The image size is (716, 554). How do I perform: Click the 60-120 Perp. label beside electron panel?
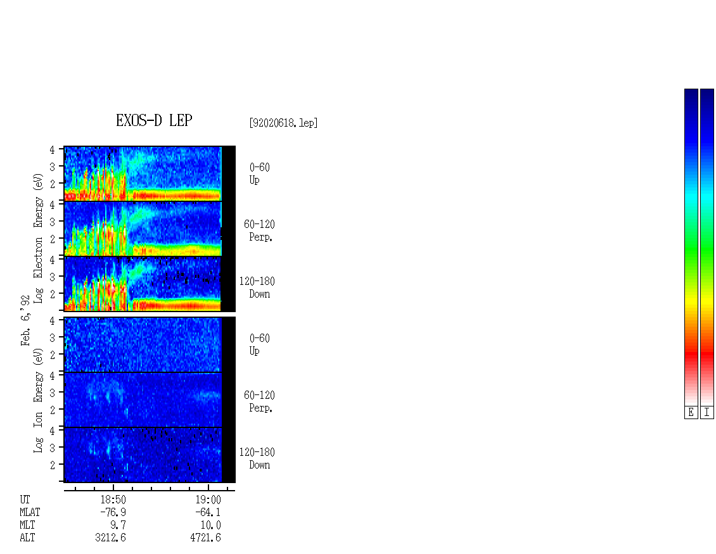click(259, 230)
